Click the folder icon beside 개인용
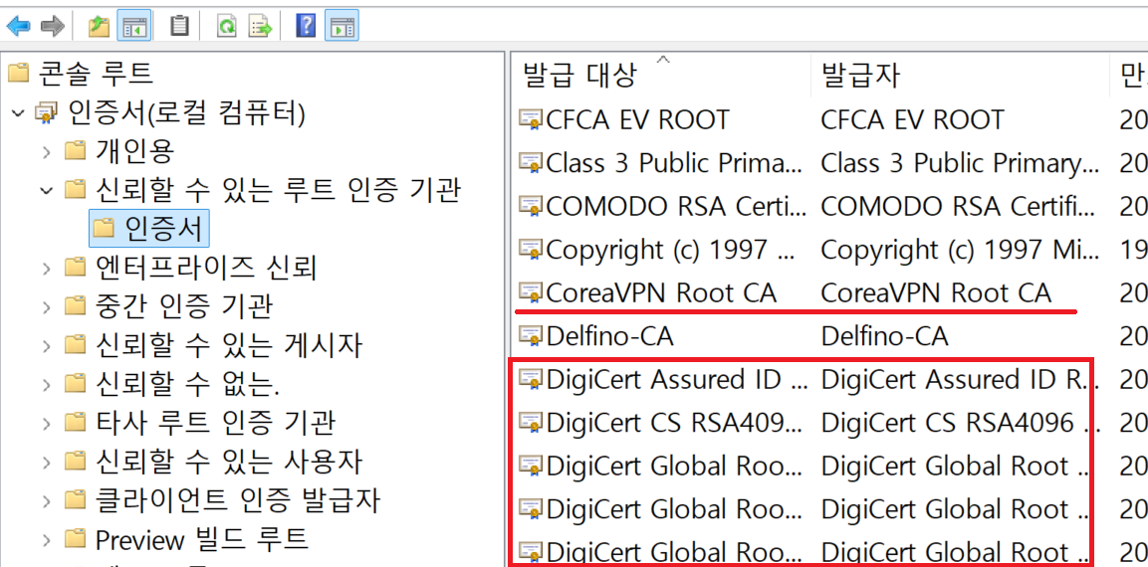The height and width of the screenshot is (567, 1148). (x=75, y=151)
